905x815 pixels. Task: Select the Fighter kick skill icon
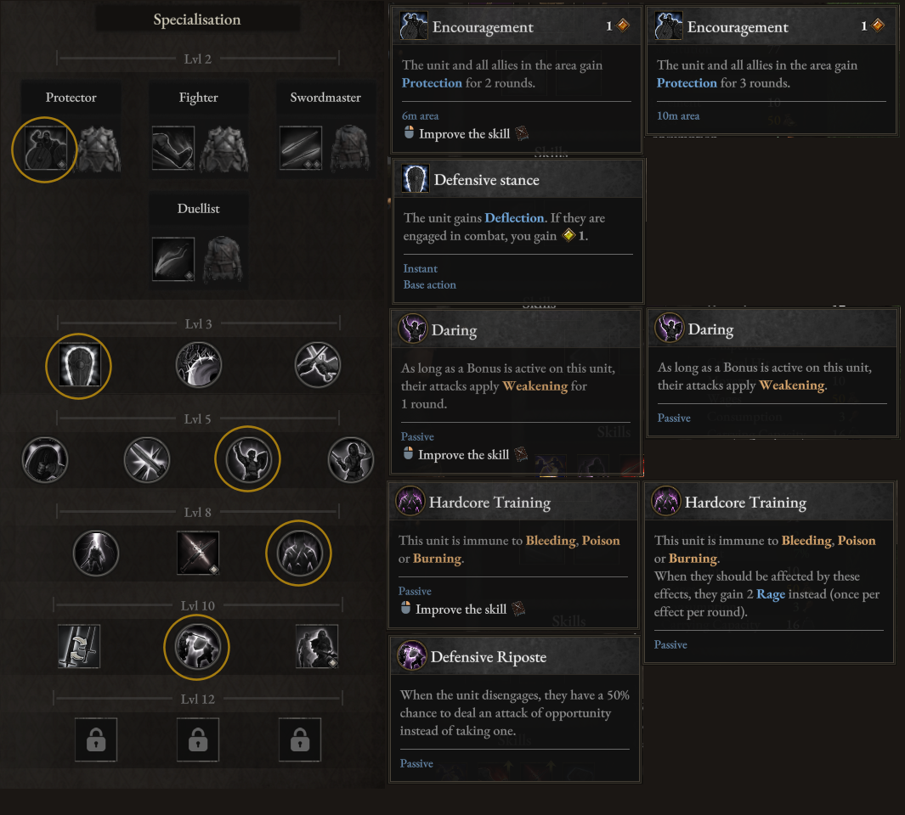(x=173, y=149)
